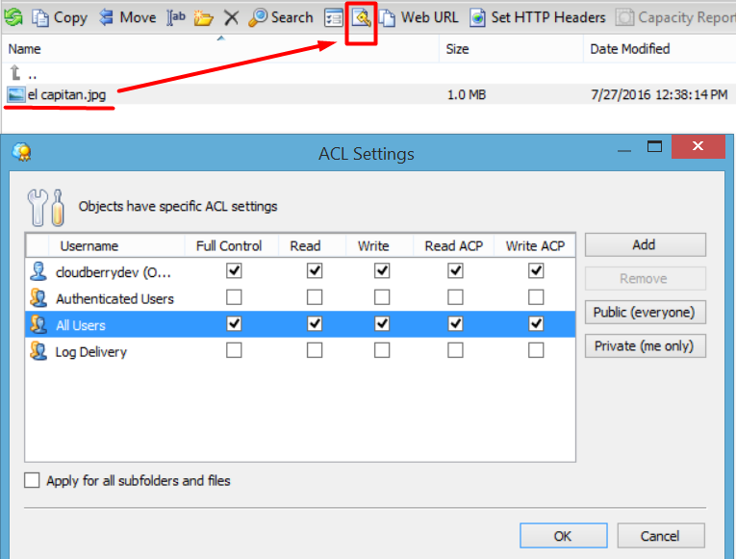Click the Public (everyone) button
The image size is (736, 559).
(x=645, y=313)
